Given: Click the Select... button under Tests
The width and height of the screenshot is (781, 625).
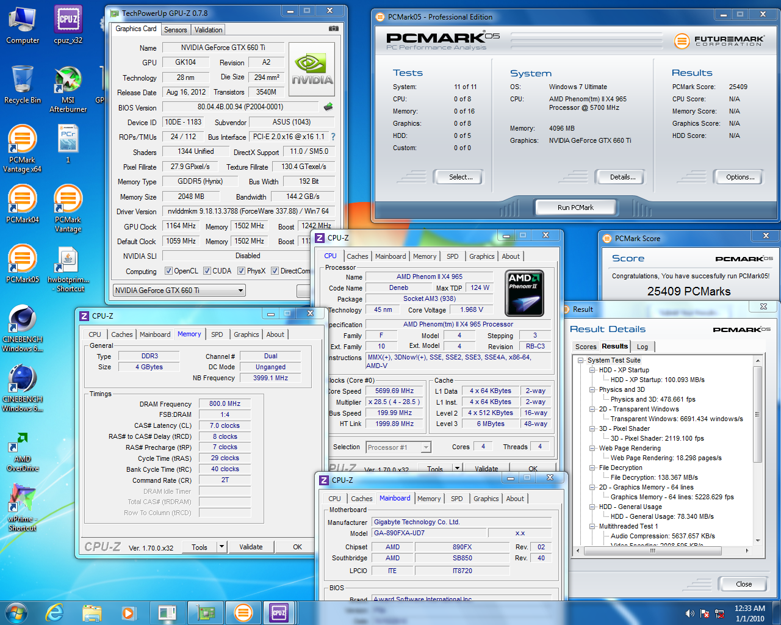Looking at the screenshot, I should point(461,177).
